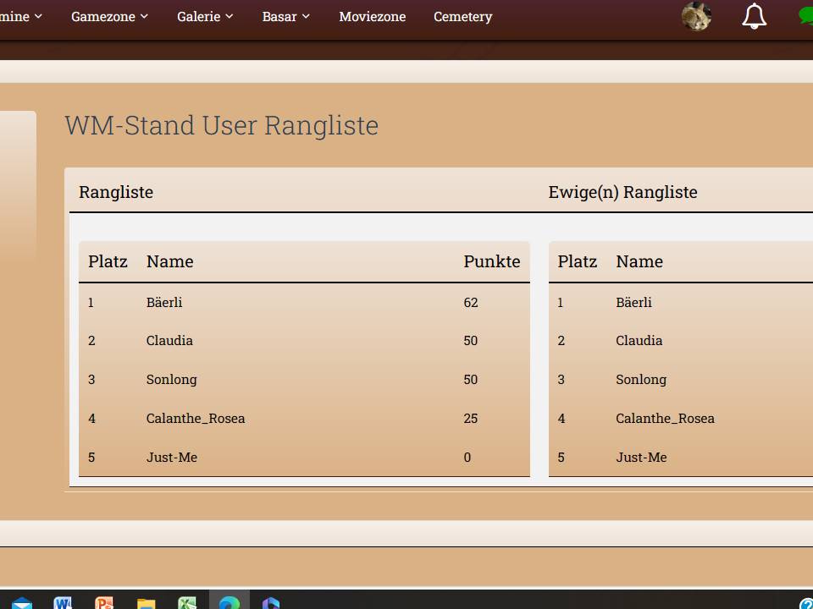Image resolution: width=813 pixels, height=609 pixels.
Task: Click Sonlong in the left Rangliste
Action: coord(171,379)
